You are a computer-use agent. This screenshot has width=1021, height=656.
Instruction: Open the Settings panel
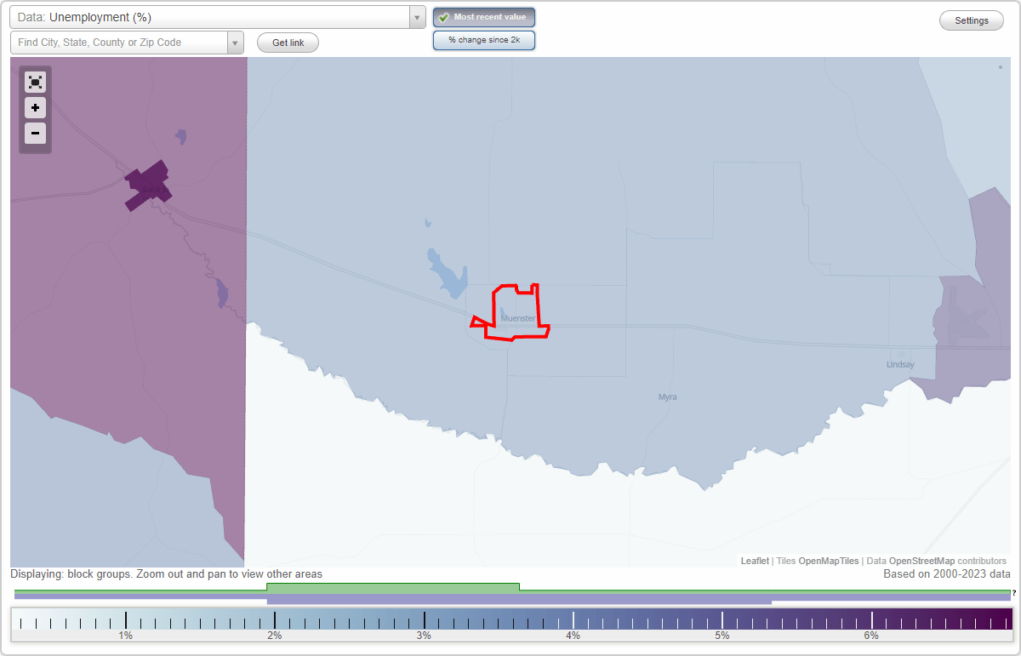coord(971,20)
